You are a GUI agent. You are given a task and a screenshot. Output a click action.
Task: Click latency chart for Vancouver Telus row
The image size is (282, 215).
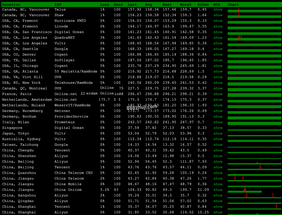pos(254,10)
